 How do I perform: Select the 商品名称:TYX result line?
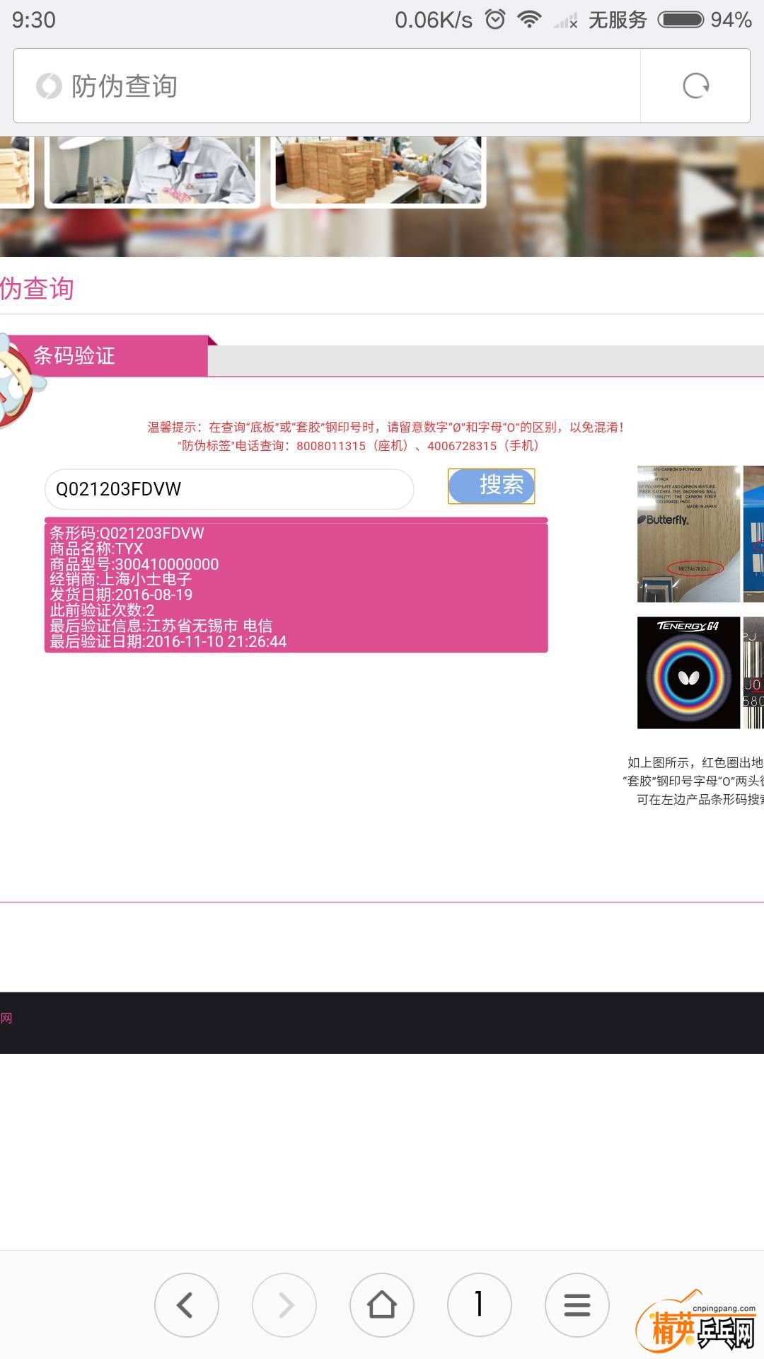pyautogui.click(x=96, y=549)
